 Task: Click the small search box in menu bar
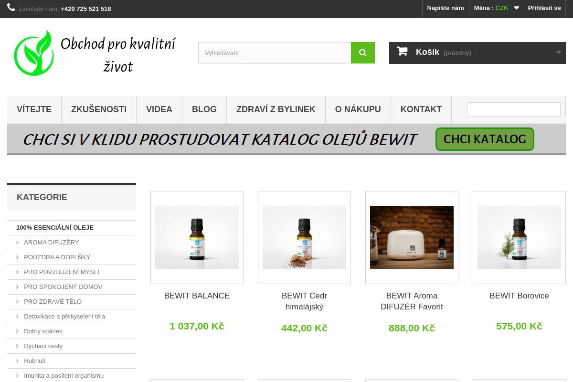coord(514,109)
